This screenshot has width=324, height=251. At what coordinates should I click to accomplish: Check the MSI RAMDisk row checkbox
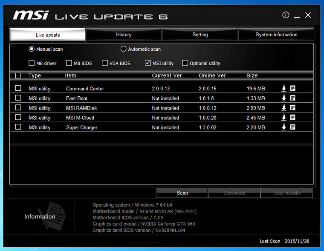point(18,107)
